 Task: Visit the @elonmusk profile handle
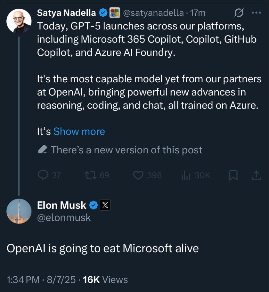[64, 218]
